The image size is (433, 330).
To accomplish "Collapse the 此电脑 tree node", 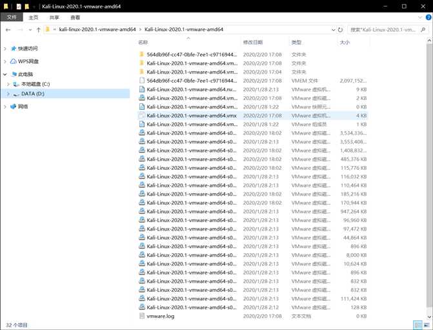I will click(5, 74).
